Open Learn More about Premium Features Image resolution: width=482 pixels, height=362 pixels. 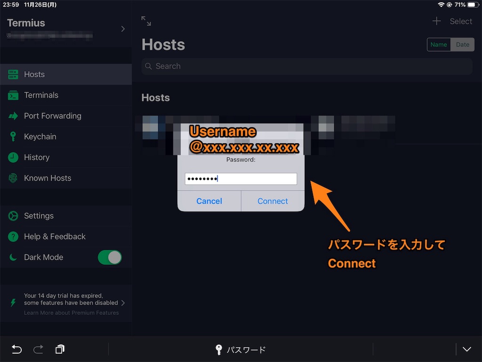click(x=72, y=313)
